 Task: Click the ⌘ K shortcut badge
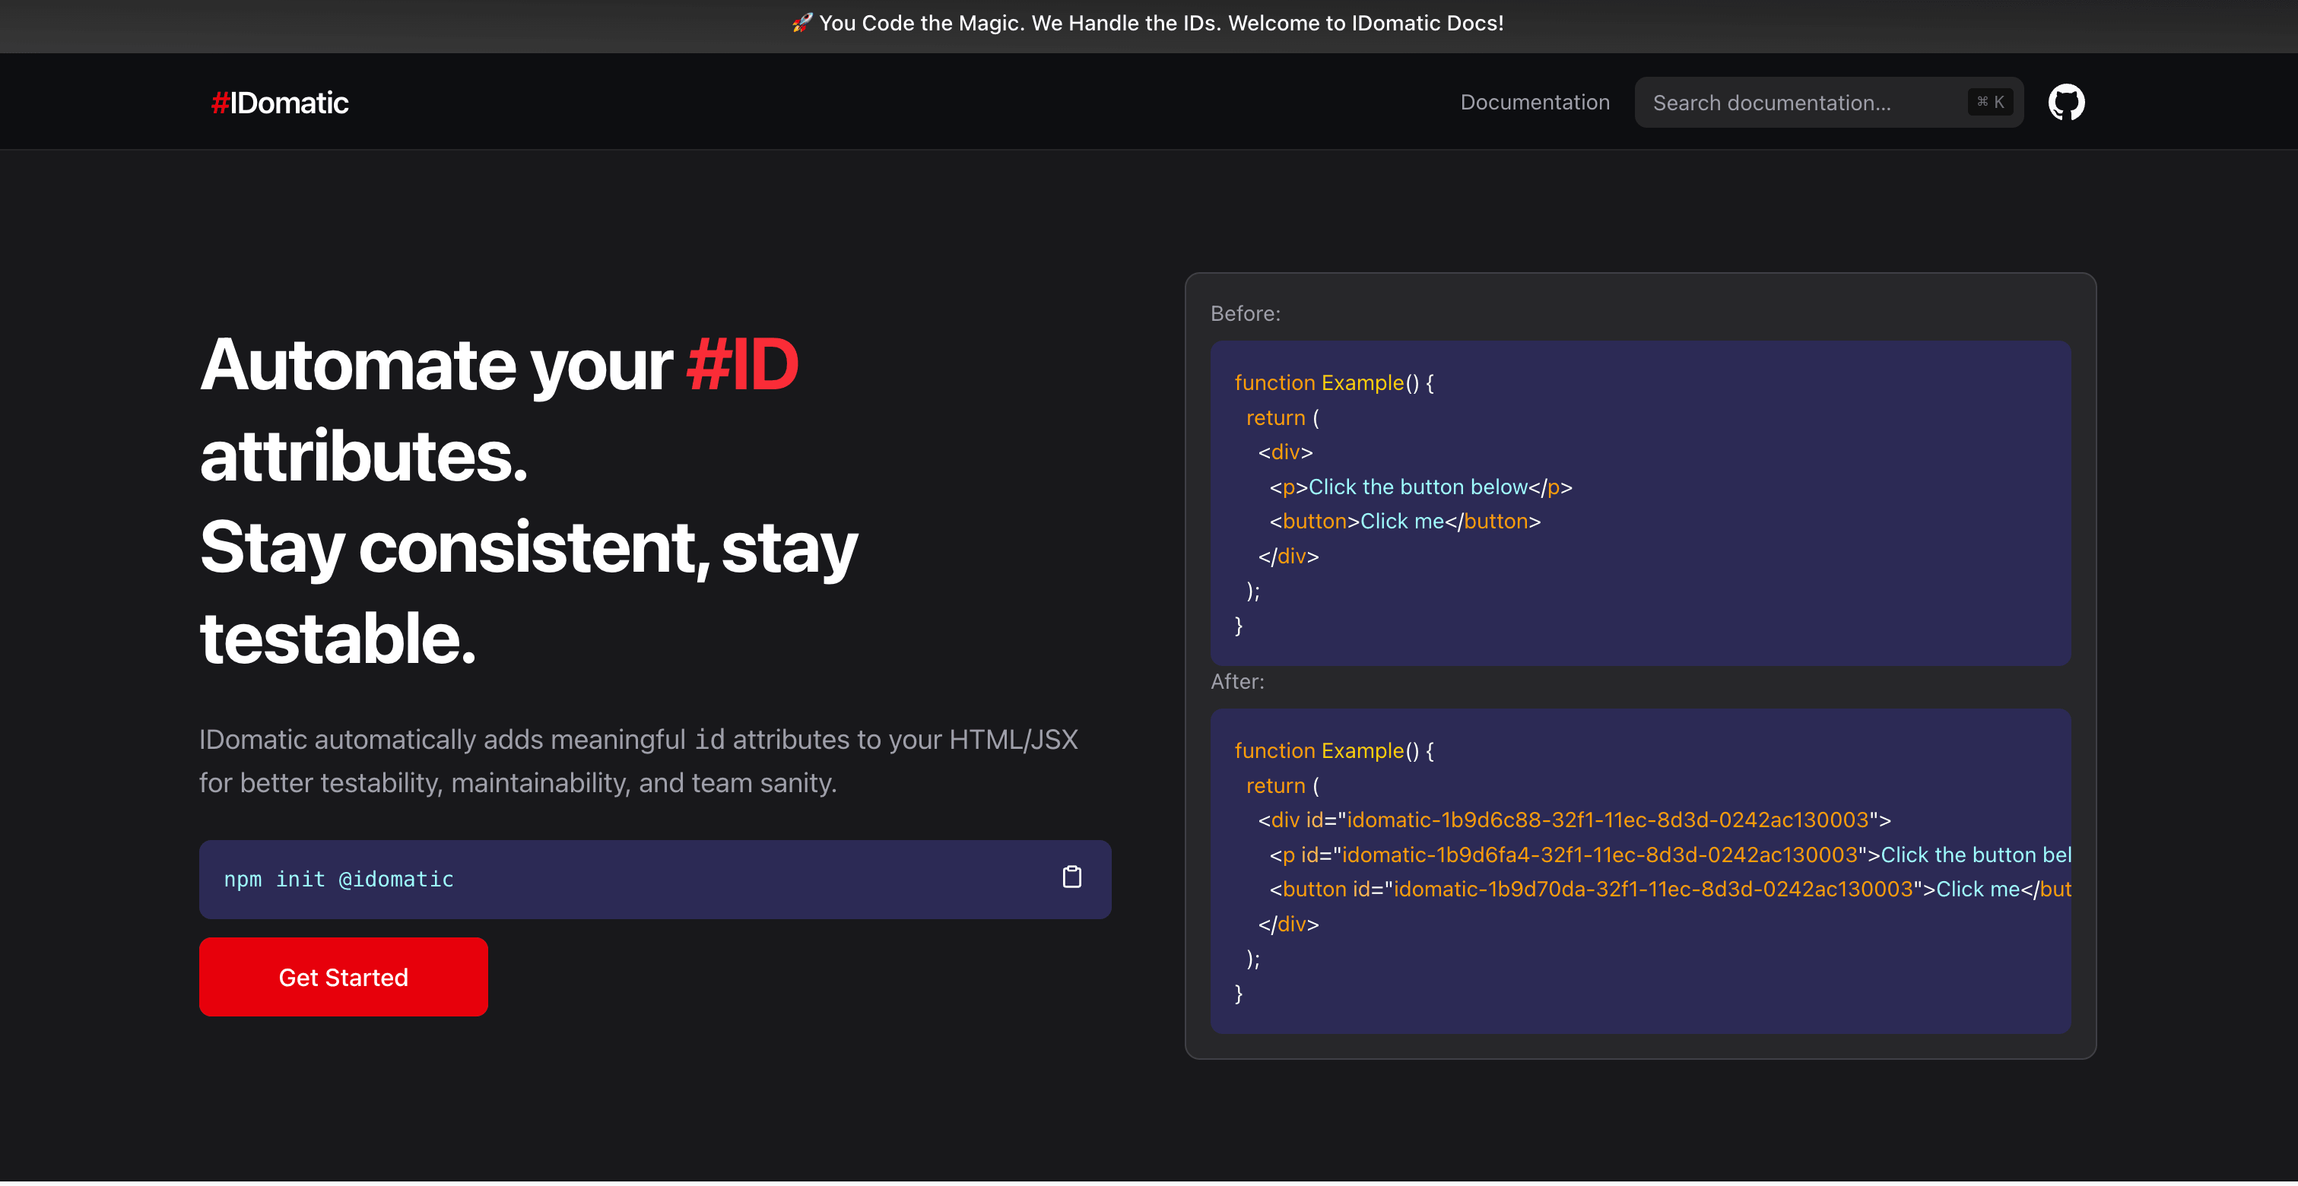(1989, 103)
